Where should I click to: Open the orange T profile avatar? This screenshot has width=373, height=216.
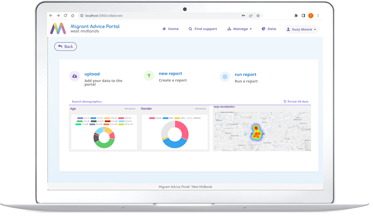pyautogui.click(x=311, y=16)
